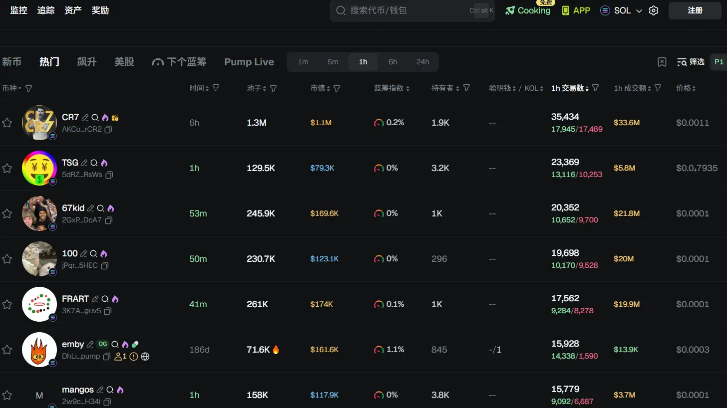The width and height of the screenshot is (727, 408).
Task: Click the bookmark box icon left of 筛选
Action: click(662, 62)
